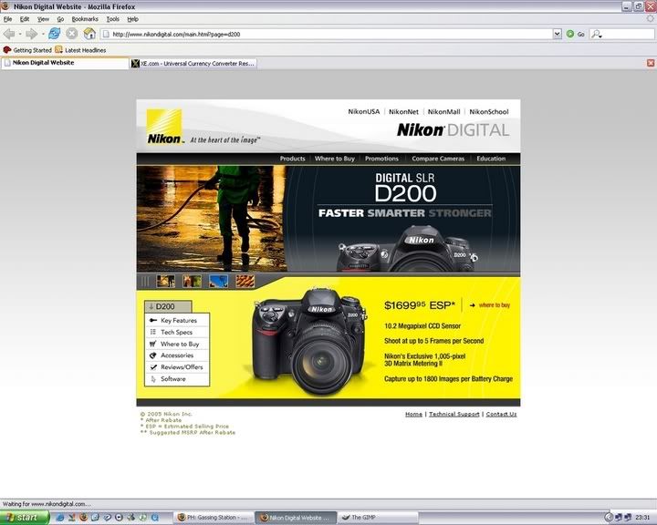Click the Technical Support footer link
This screenshot has height=525, width=657.
coord(454,414)
